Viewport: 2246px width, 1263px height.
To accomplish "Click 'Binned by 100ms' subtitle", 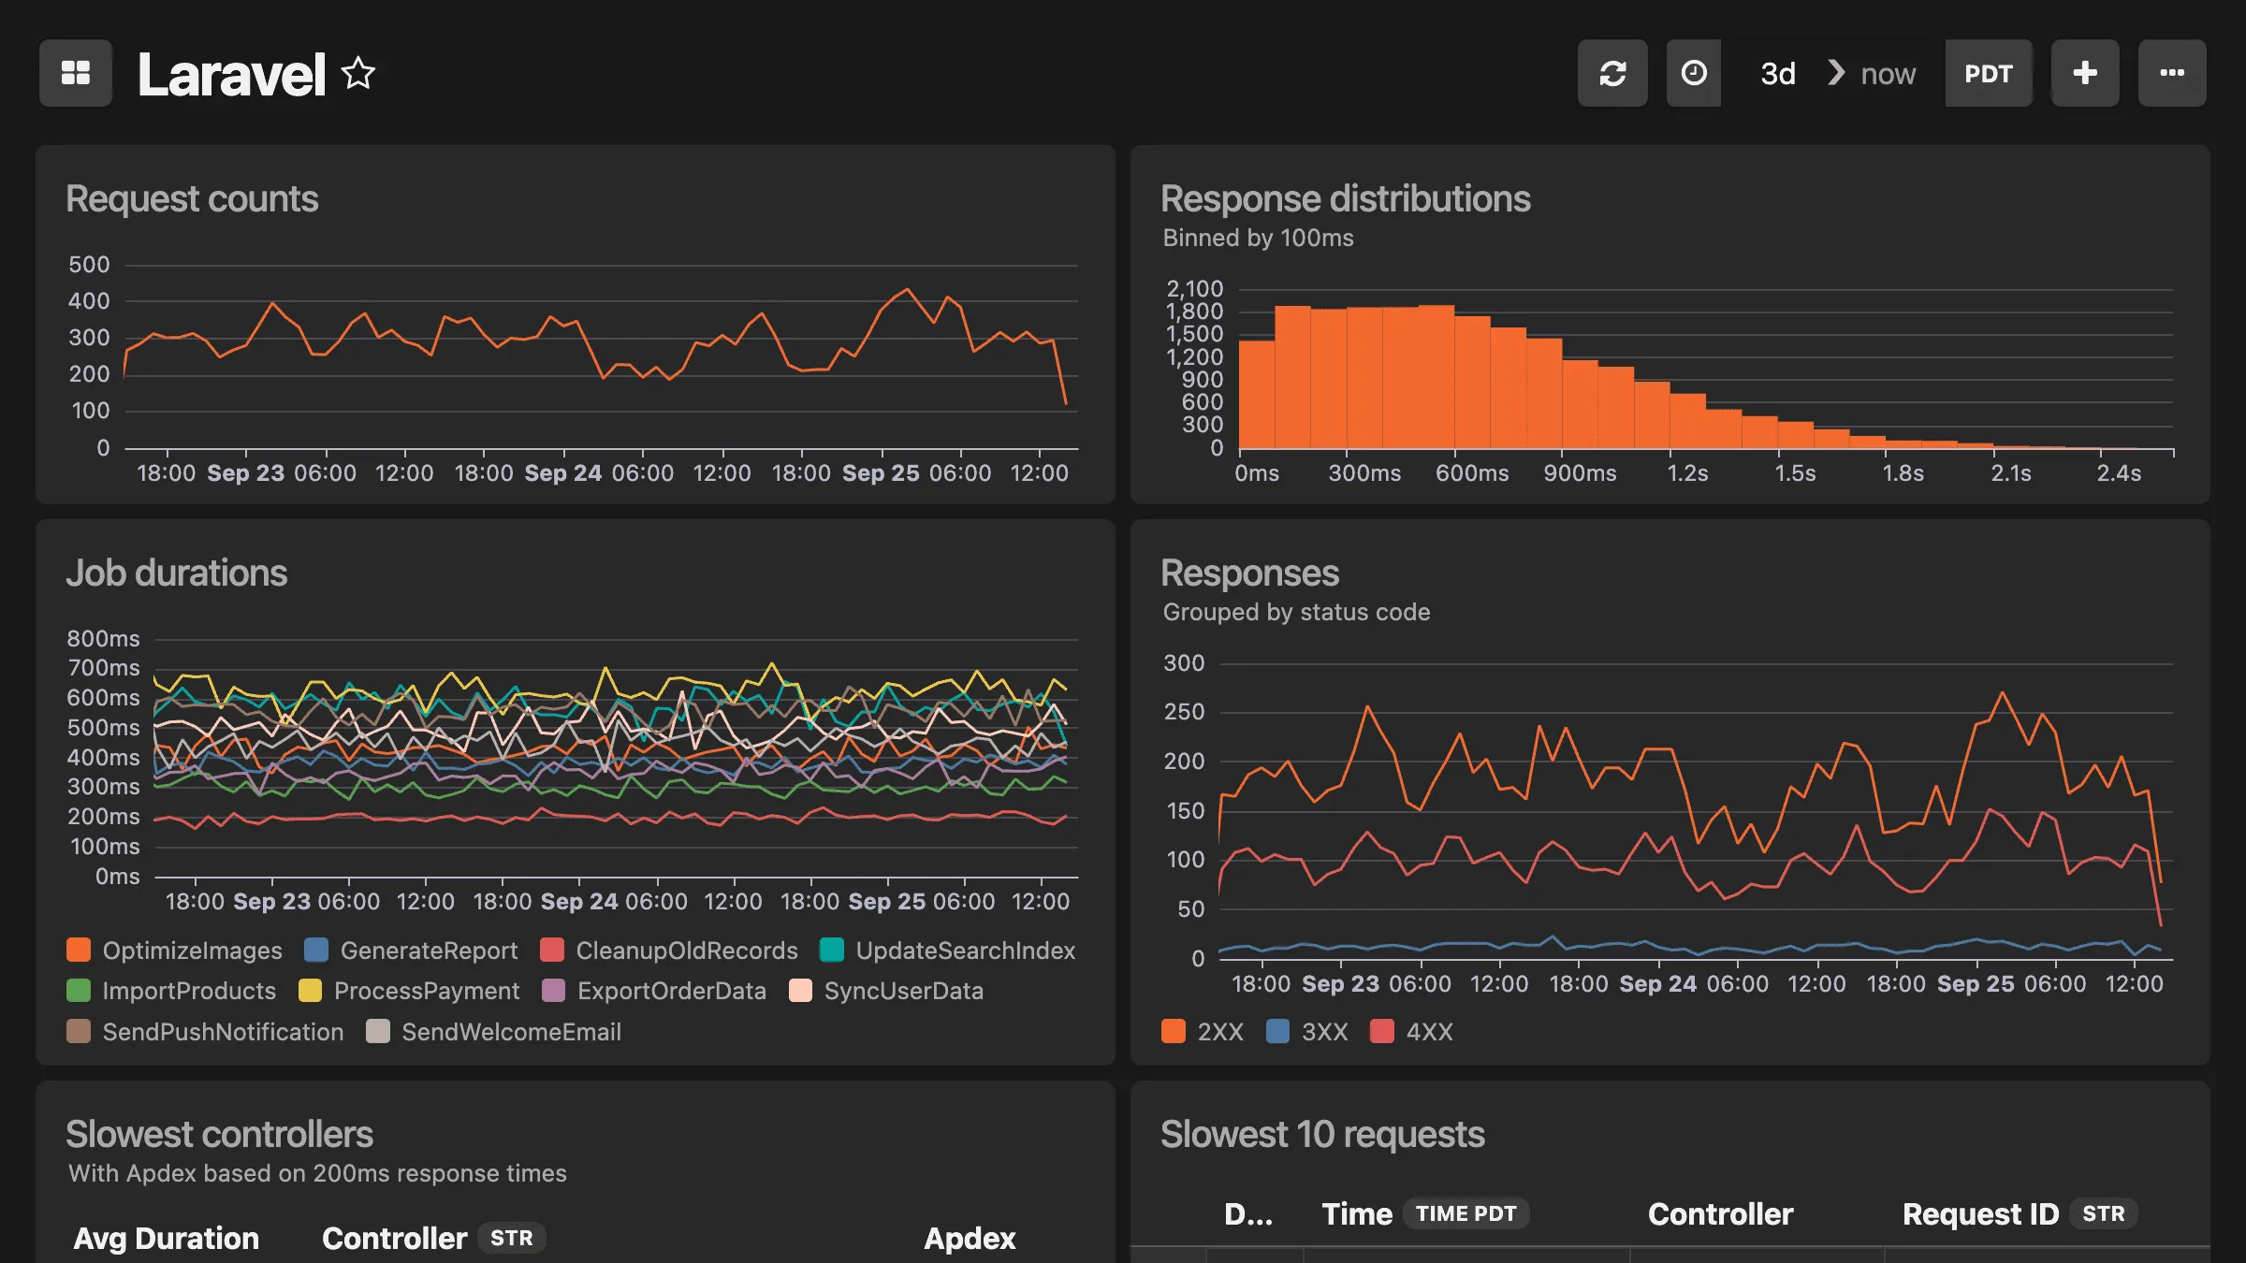I will (1258, 239).
